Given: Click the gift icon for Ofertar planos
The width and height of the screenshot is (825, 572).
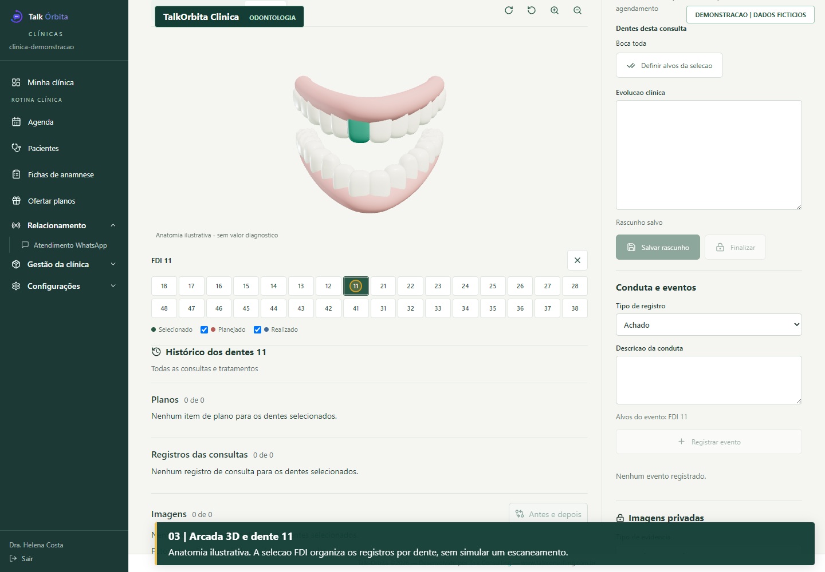Looking at the screenshot, I should [16, 201].
